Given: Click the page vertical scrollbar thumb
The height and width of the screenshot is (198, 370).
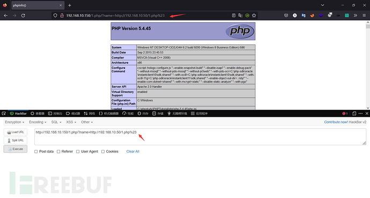Looking at the screenshot, I should pyautogui.click(x=368, y=27).
